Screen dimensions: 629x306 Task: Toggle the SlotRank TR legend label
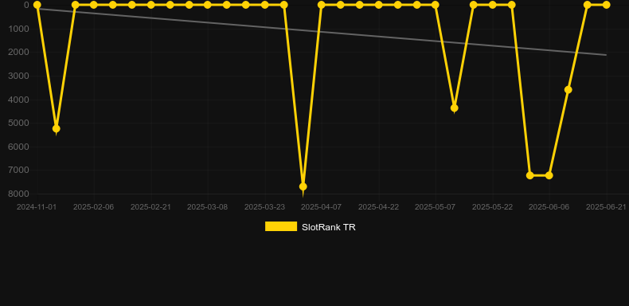click(x=329, y=227)
